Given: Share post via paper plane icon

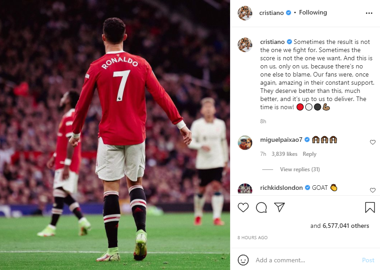Looking at the screenshot, I should [x=279, y=207].
